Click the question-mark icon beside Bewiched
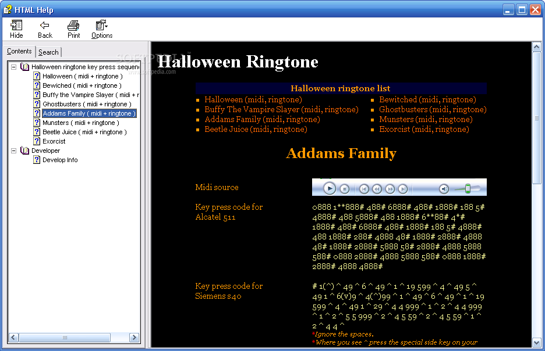The image size is (545, 351). click(37, 85)
